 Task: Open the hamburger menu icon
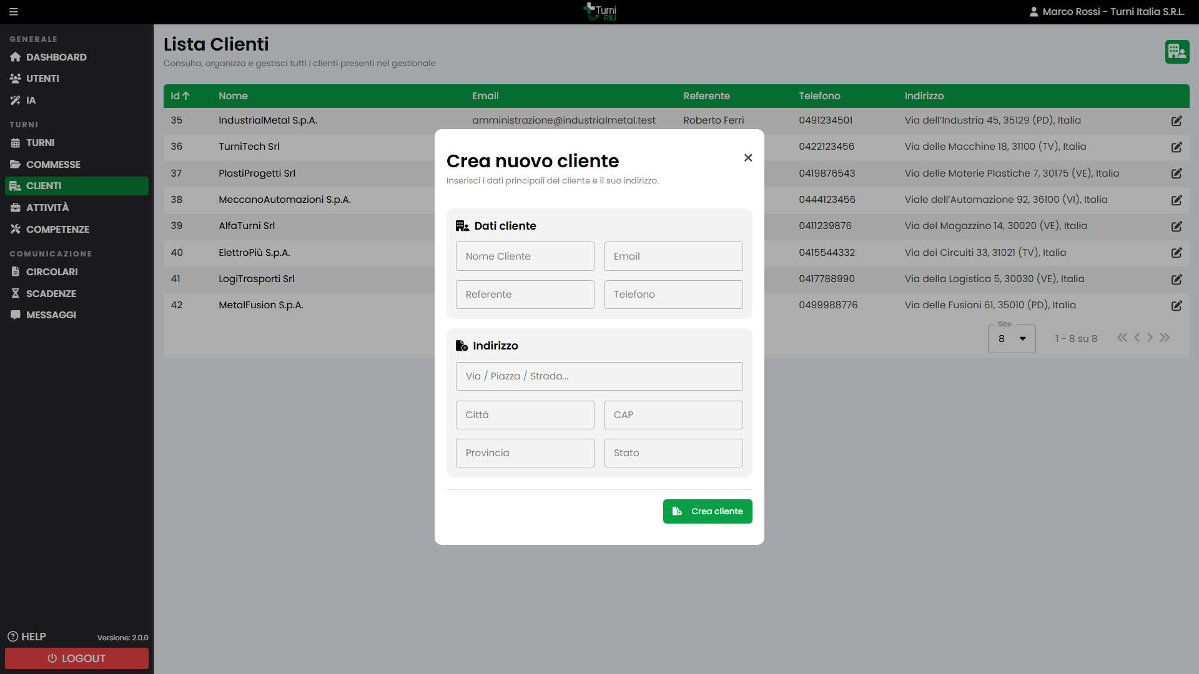click(14, 12)
